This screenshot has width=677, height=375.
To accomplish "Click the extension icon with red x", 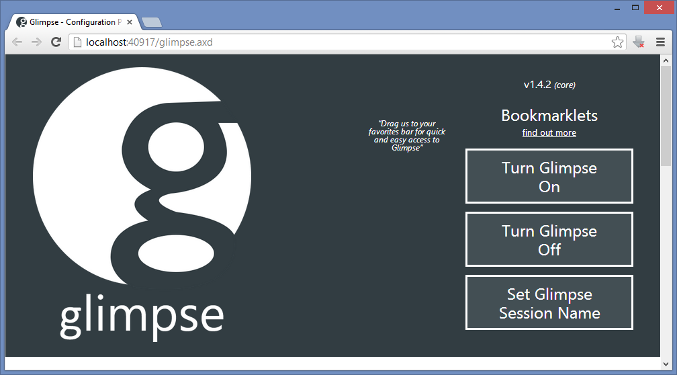I will pyautogui.click(x=639, y=42).
